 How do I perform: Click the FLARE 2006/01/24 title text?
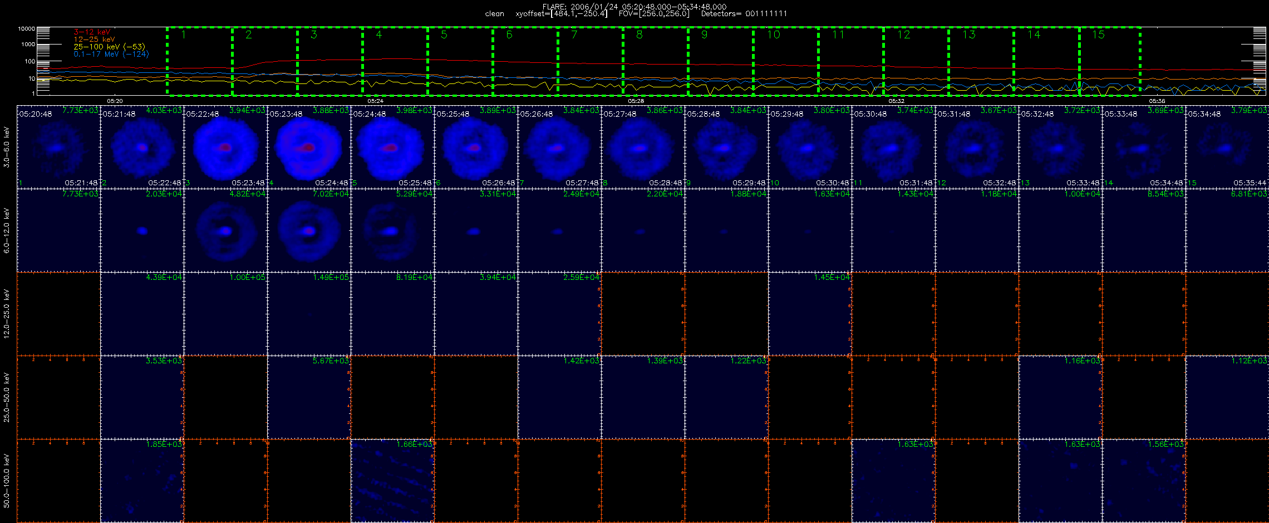click(634, 7)
